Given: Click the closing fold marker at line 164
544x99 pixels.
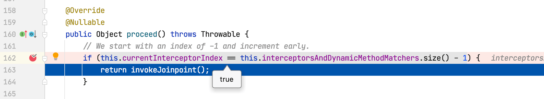Looking at the screenshot, I should 45,82.
